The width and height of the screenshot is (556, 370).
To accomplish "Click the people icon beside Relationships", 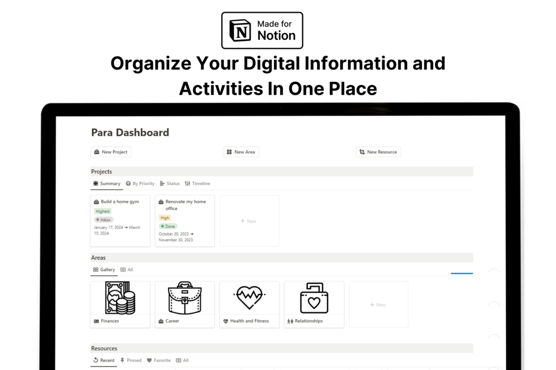I will point(290,321).
